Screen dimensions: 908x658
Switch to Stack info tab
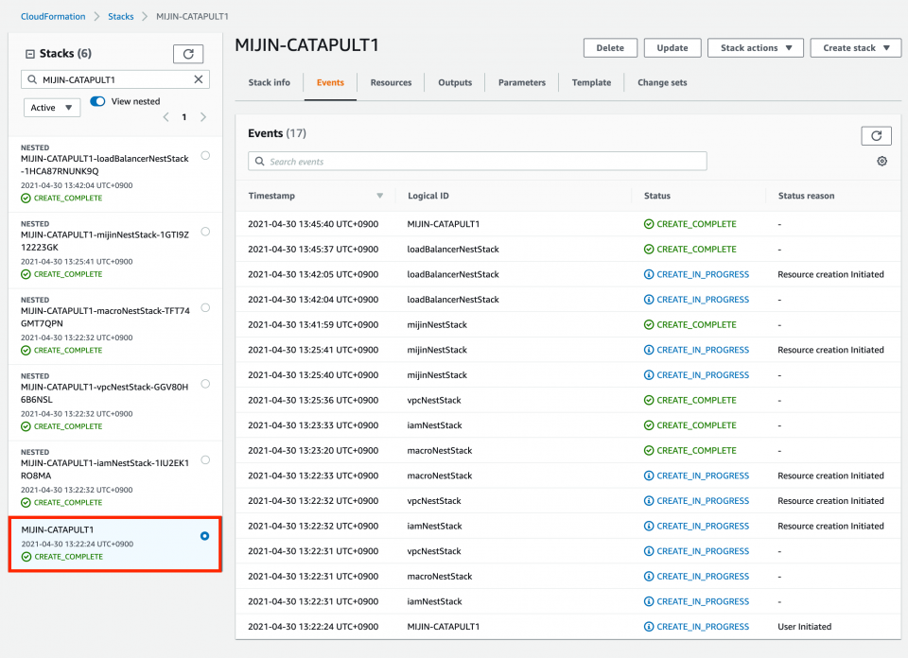[270, 83]
